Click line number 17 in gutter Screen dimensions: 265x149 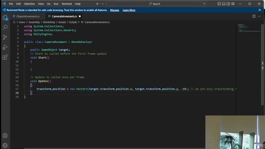tap(17, 89)
